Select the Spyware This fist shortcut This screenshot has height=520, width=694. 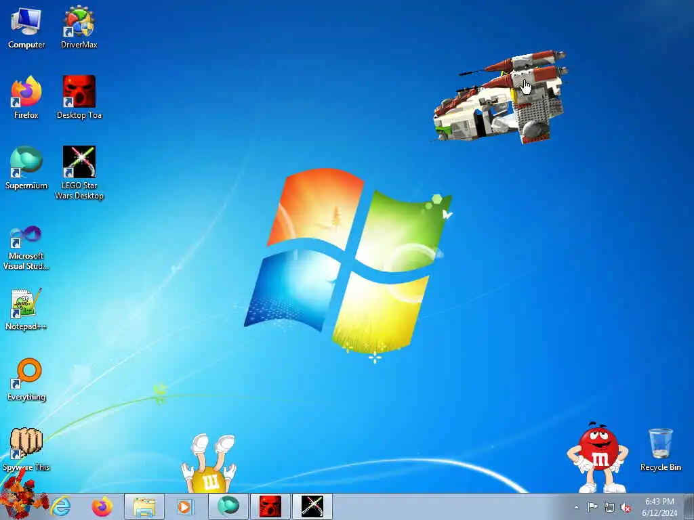(x=26, y=450)
